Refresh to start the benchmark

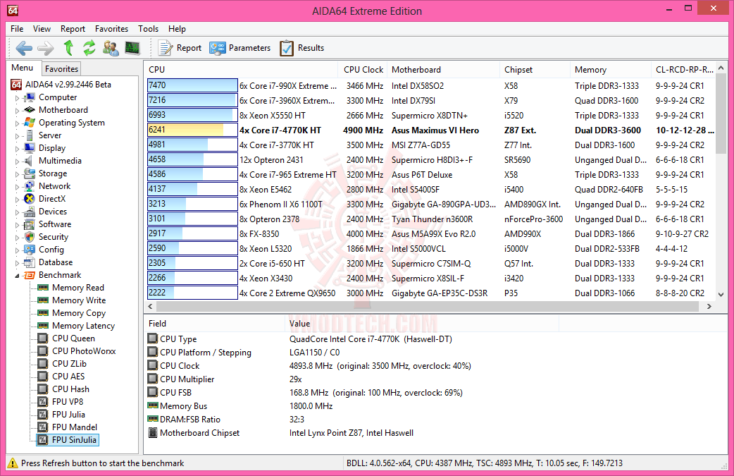coord(89,48)
